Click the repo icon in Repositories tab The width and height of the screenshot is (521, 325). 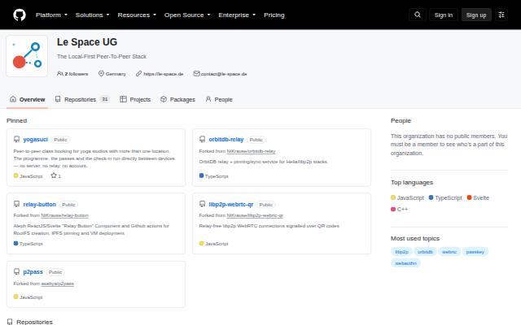click(x=58, y=99)
